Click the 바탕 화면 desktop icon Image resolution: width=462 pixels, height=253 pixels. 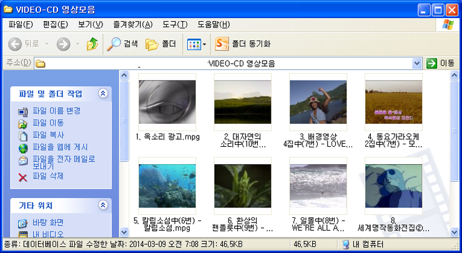(x=22, y=223)
